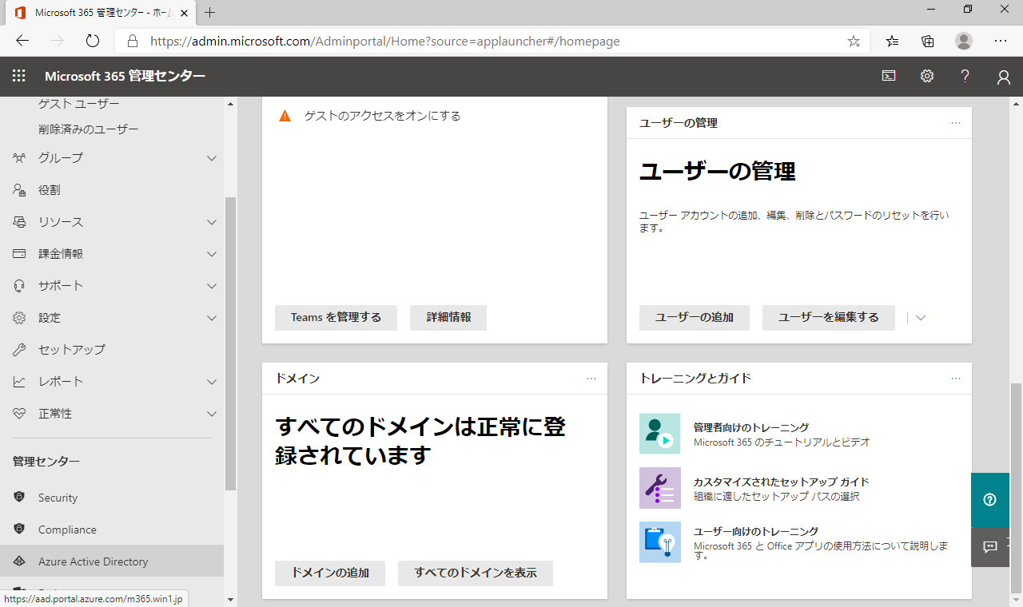Open help question mark in header
Image resolution: width=1023 pixels, height=607 pixels.
tap(965, 76)
